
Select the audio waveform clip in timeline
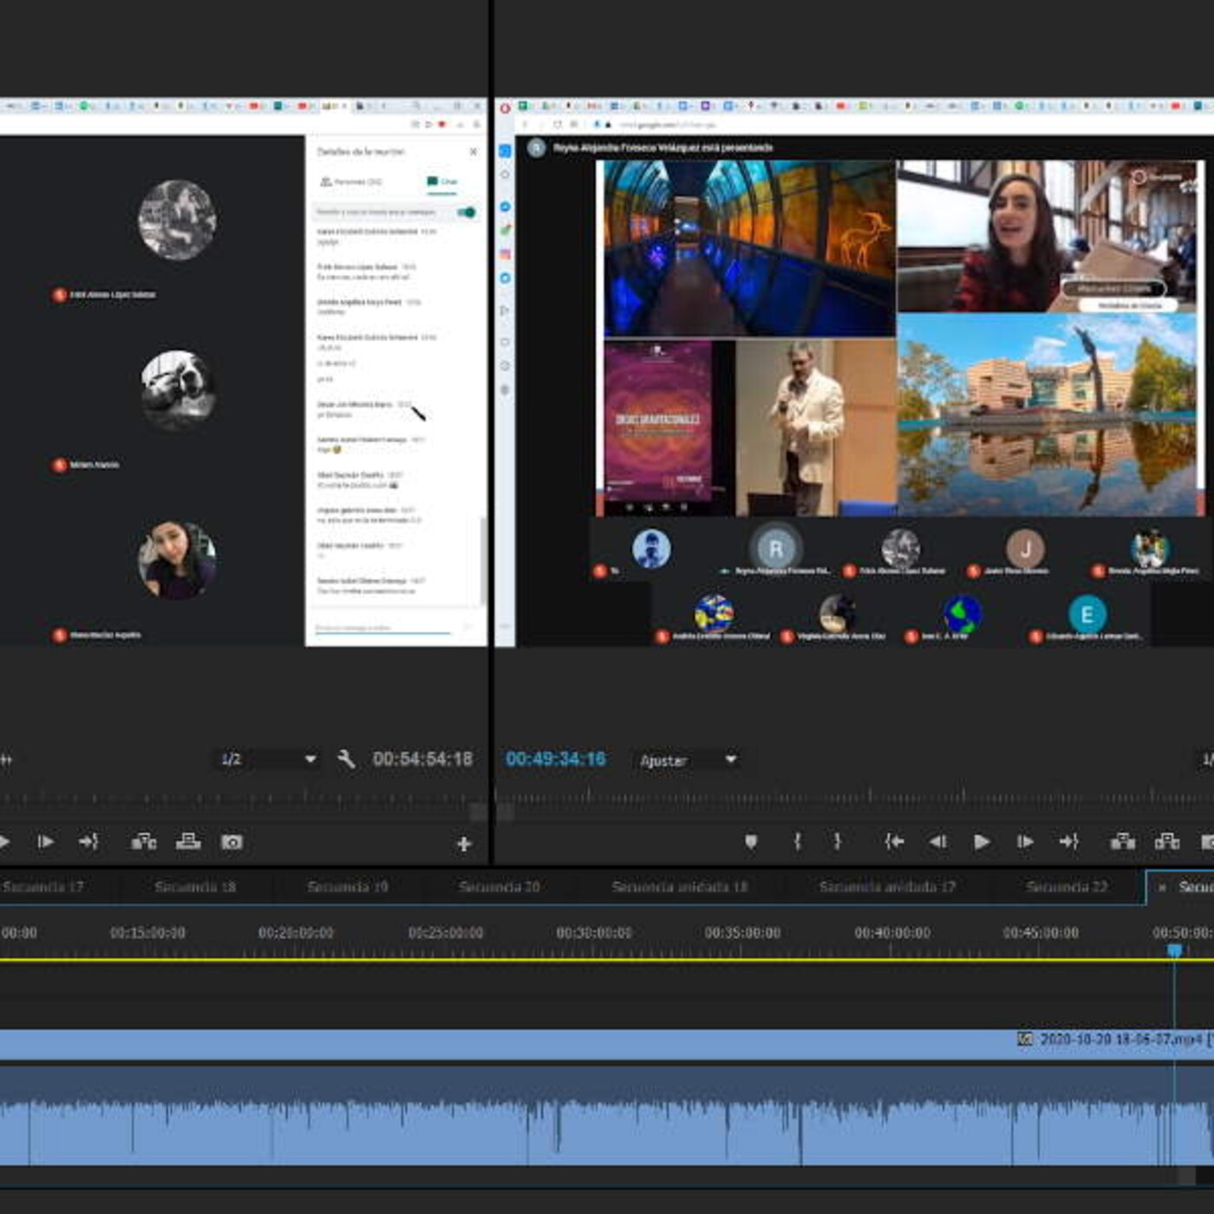pos(607,1117)
